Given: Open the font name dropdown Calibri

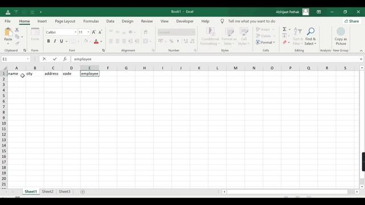Looking at the screenshot, I should pos(75,32).
